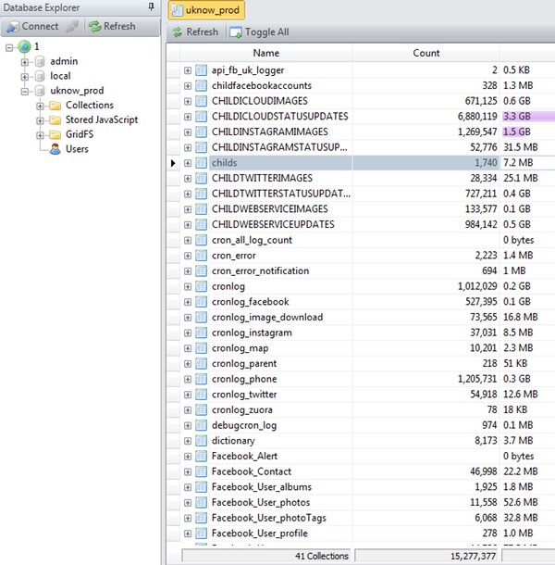Expand the local database node
This screenshot has height=565, width=555.
point(24,77)
